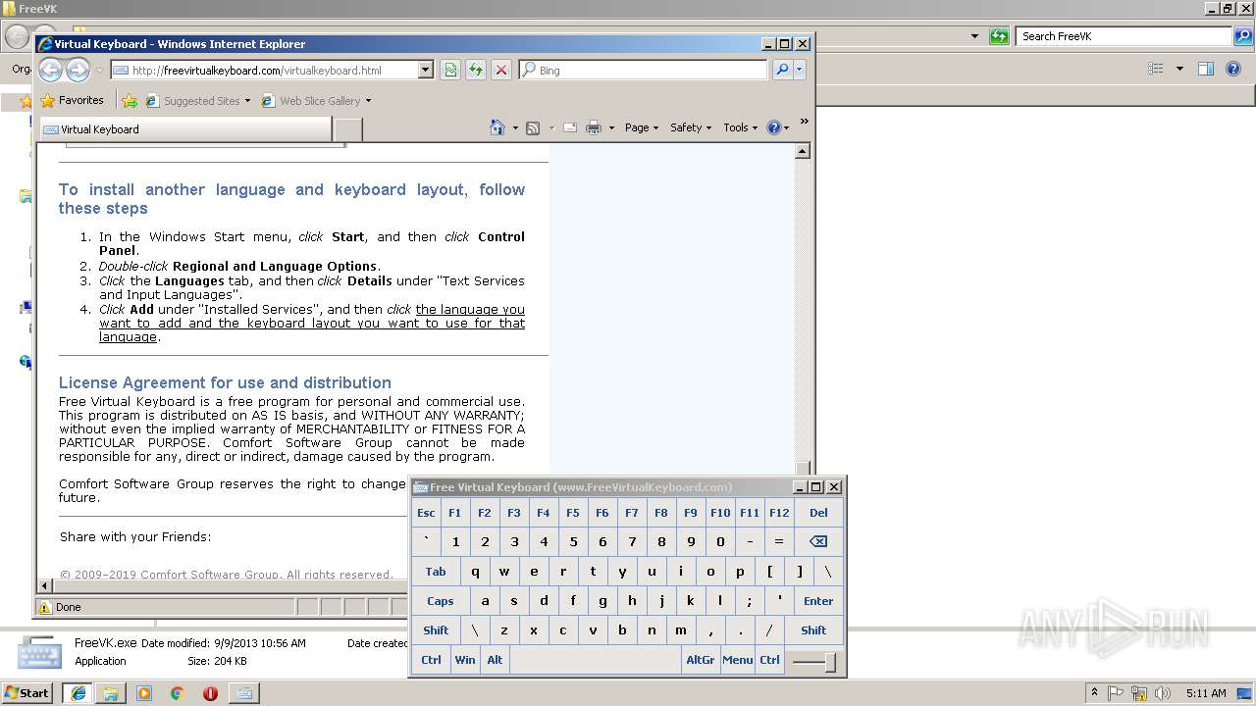Image resolution: width=1256 pixels, height=706 pixels.
Task: Click the Bing search input box
Action: 643,70
